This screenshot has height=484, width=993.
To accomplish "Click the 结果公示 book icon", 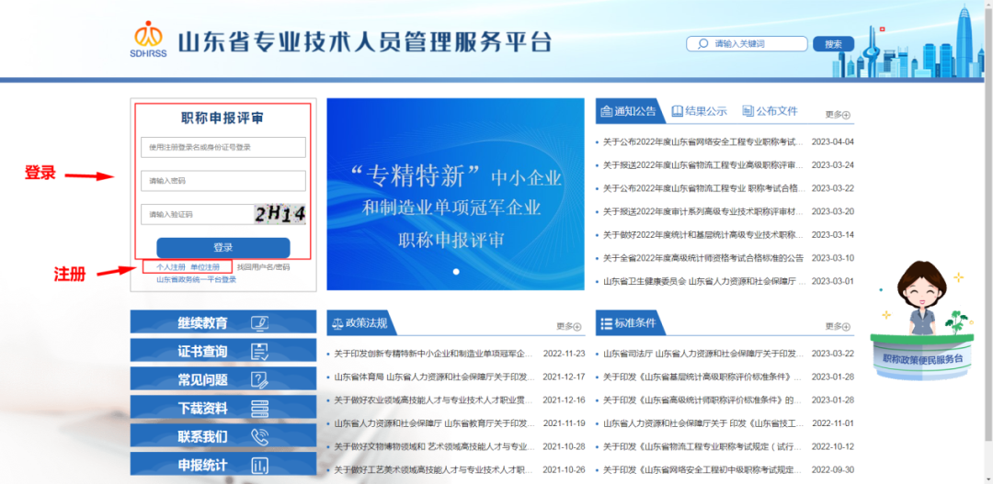I will click(x=677, y=111).
